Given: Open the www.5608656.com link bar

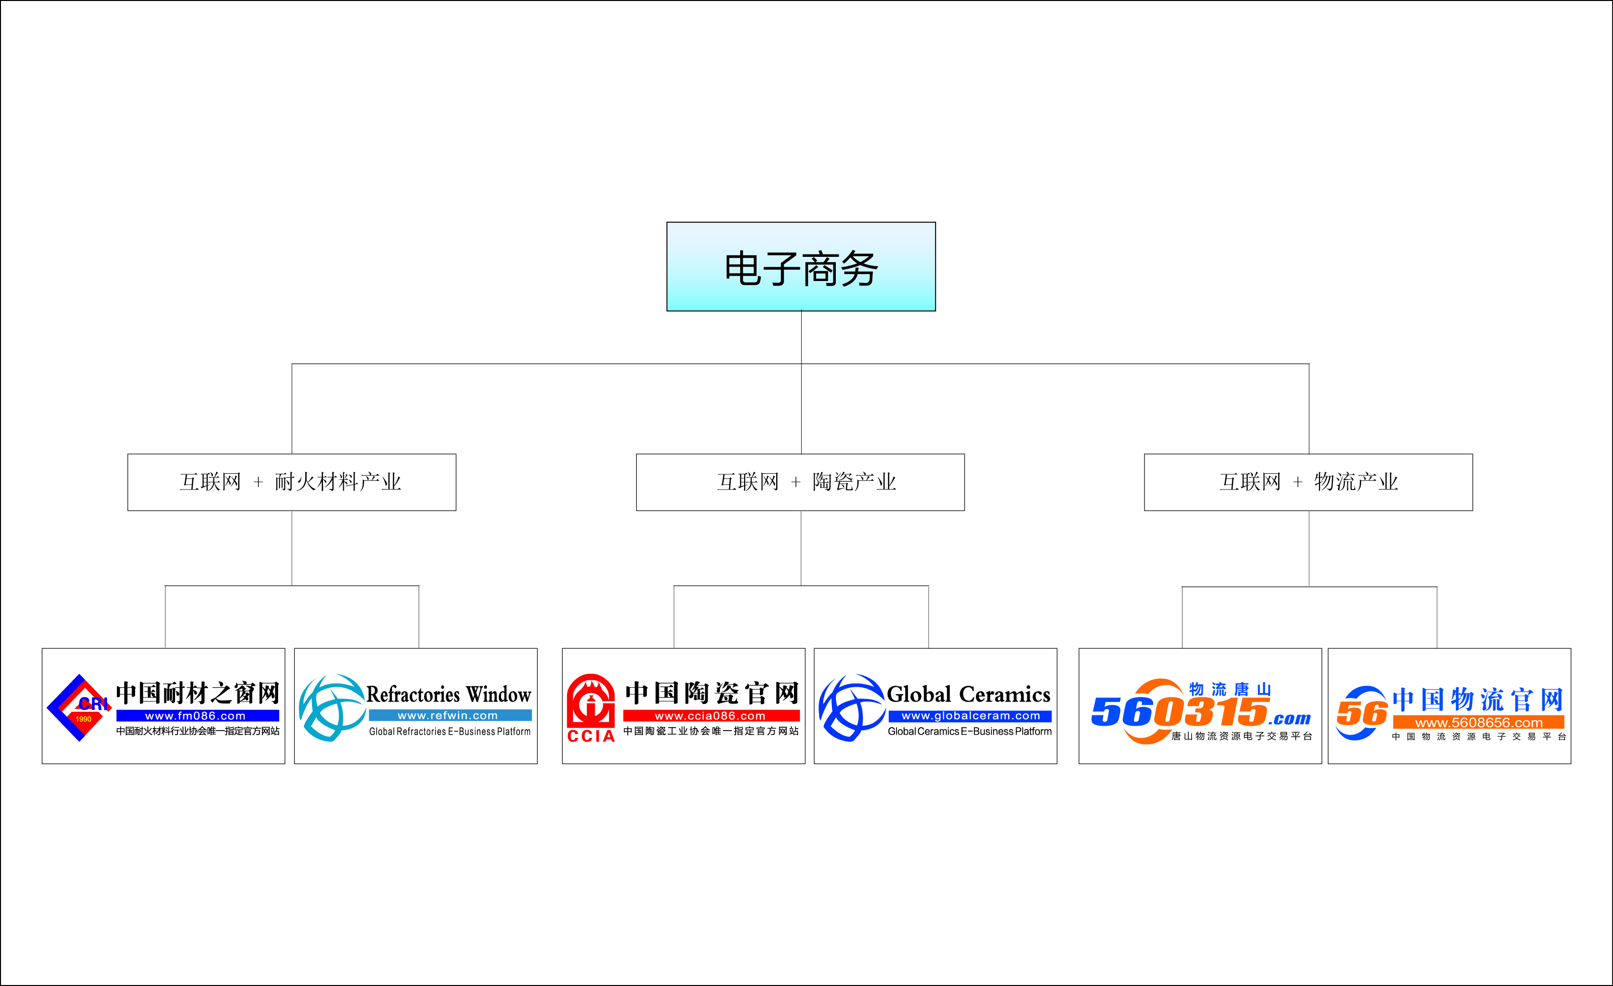Looking at the screenshot, I should tap(1479, 722).
